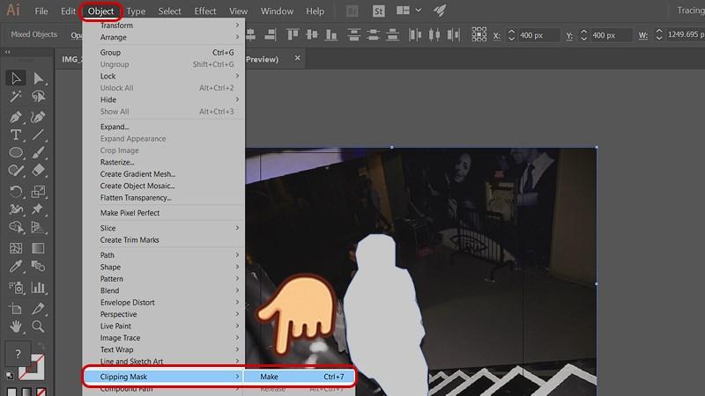Select the Pen tool
This screenshot has width=705, height=396.
[16, 117]
